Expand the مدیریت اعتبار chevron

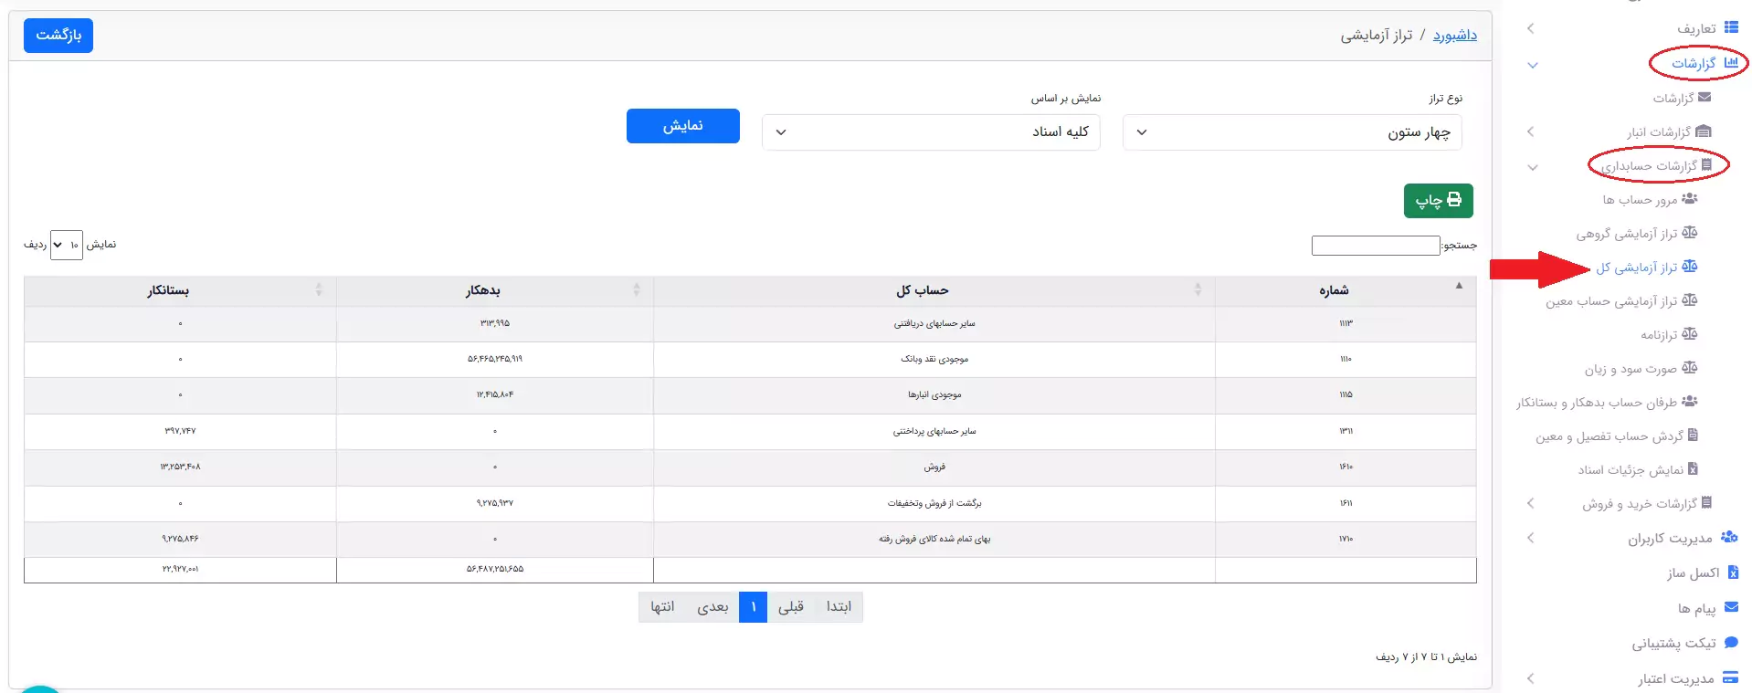click(1531, 678)
